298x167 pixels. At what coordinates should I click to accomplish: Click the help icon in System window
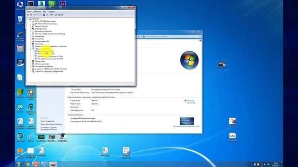(x=200, y=40)
